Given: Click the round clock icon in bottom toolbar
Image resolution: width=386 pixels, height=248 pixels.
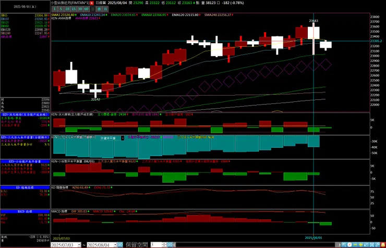Looking at the screenshot, I should pyautogui.click(x=349, y=244).
